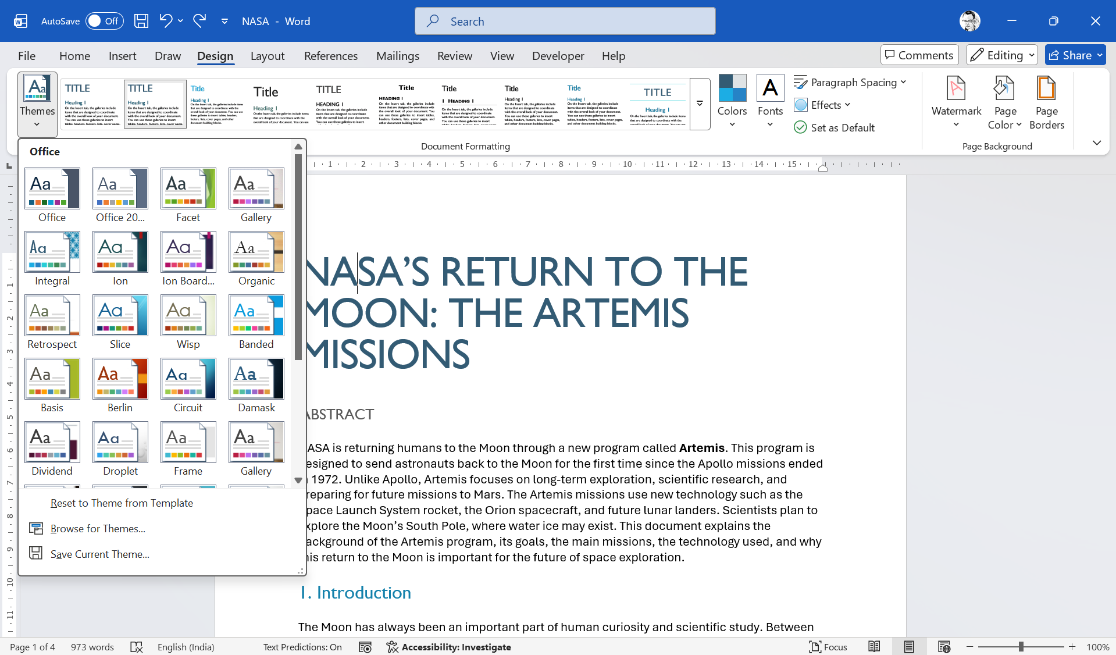This screenshot has width=1116, height=655.
Task: Switch to the Insert tab
Action: [x=122, y=56]
